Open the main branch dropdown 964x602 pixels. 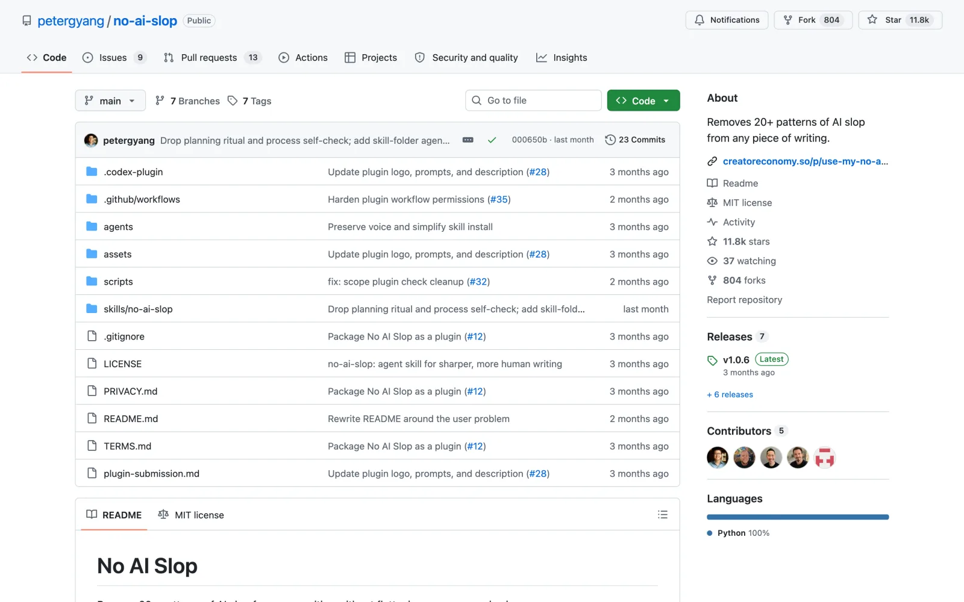tap(110, 101)
